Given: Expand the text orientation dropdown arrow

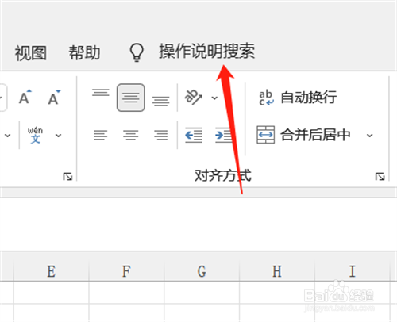Looking at the screenshot, I should coord(214,98).
